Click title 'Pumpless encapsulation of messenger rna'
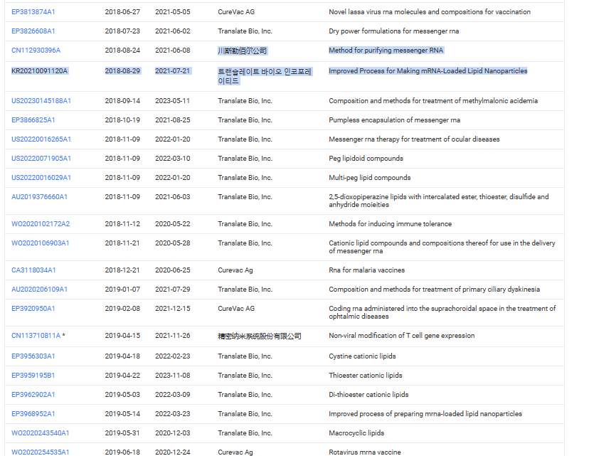594x456 pixels. [x=394, y=120]
